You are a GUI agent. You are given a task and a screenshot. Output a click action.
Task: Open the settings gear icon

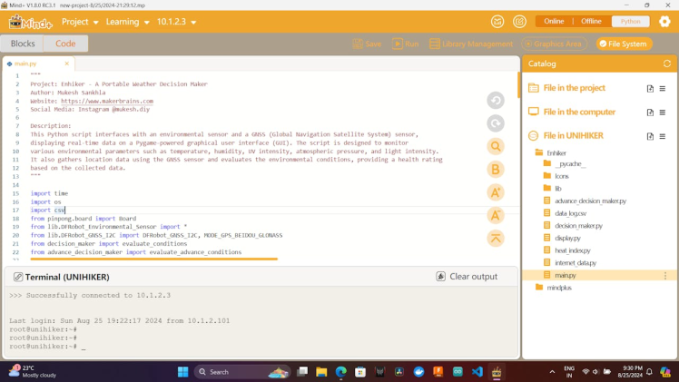point(664,22)
